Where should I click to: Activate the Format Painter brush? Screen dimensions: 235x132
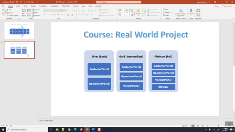click(x=12, y=15)
